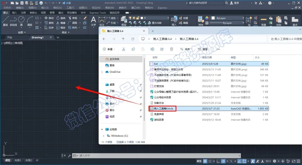Click the Copy (复制) tool in AutoCAD
Screen dimensions: 302x165
(x=49, y=23)
